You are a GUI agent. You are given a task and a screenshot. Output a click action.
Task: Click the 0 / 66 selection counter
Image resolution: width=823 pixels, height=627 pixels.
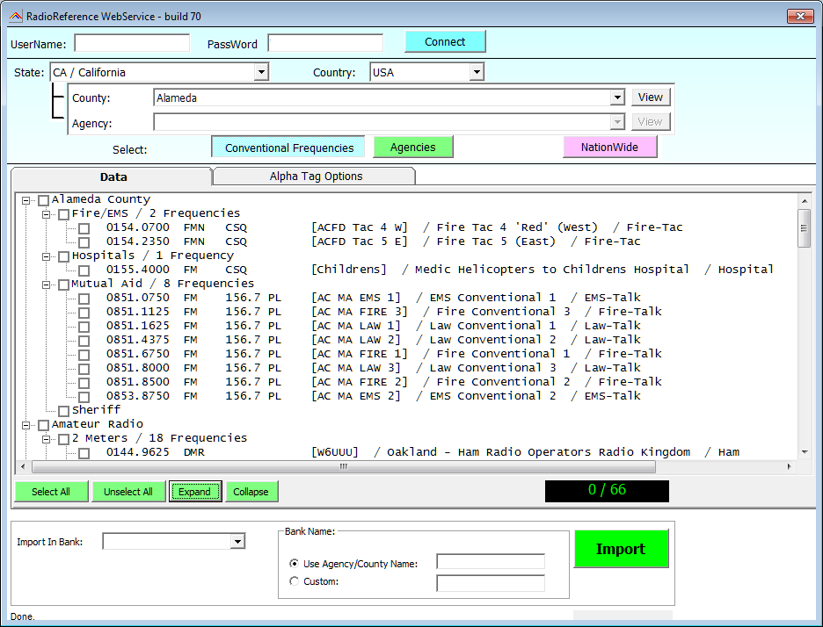coord(607,491)
